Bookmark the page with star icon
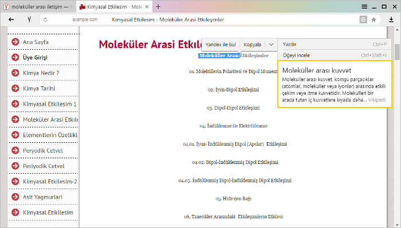Screen dimensions: 401x228 click(x=374, y=19)
